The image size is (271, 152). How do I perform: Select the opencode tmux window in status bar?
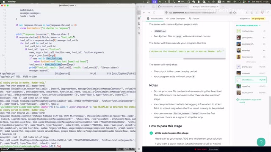tap(18, 149)
